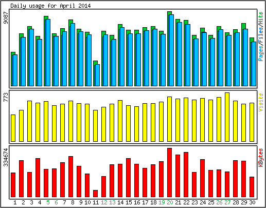Click the red KBytes bar for day 22

pyautogui.click(x=186, y=175)
